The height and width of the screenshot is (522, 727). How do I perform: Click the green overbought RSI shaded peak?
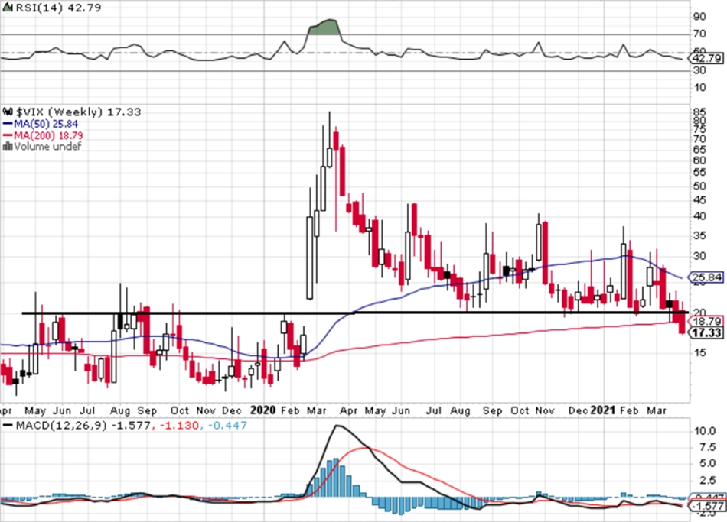[x=324, y=28]
